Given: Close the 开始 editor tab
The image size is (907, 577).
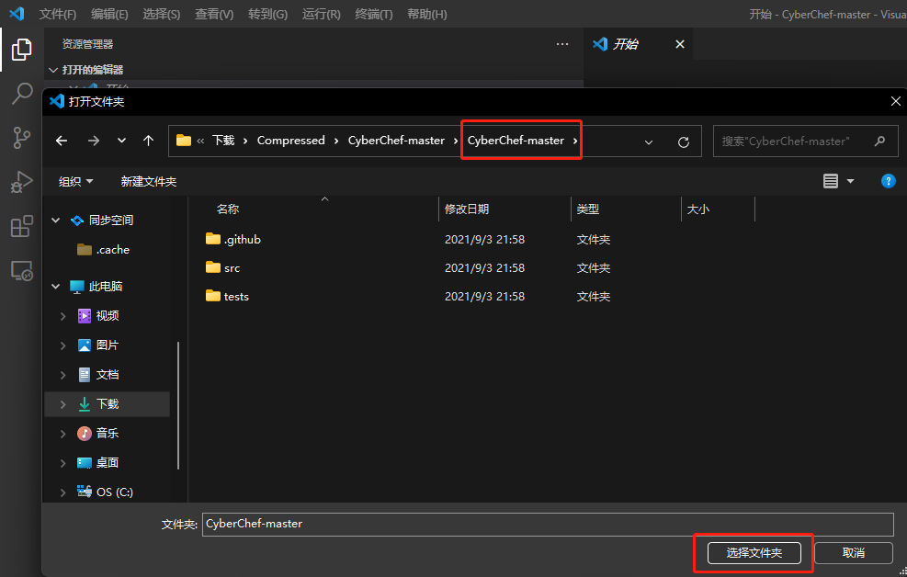Looking at the screenshot, I should (x=680, y=44).
